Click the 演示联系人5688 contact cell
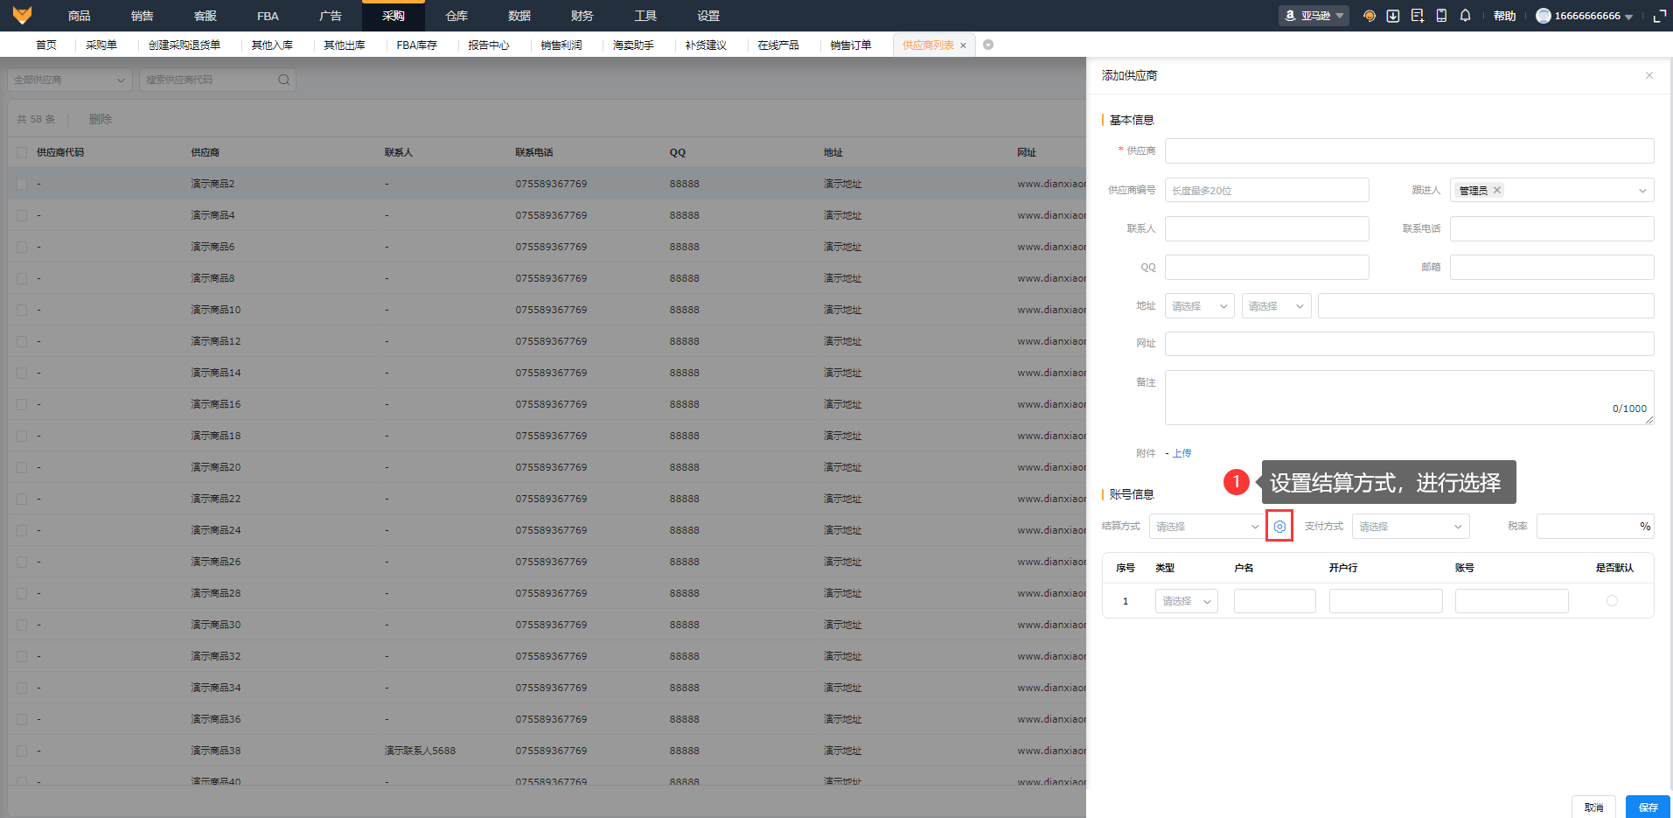Image resolution: width=1673 pixels, height=818 pixels. [420, 751]
